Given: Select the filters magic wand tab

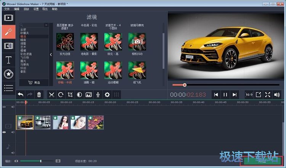Looking at the screenshot, I should point(8,32).
